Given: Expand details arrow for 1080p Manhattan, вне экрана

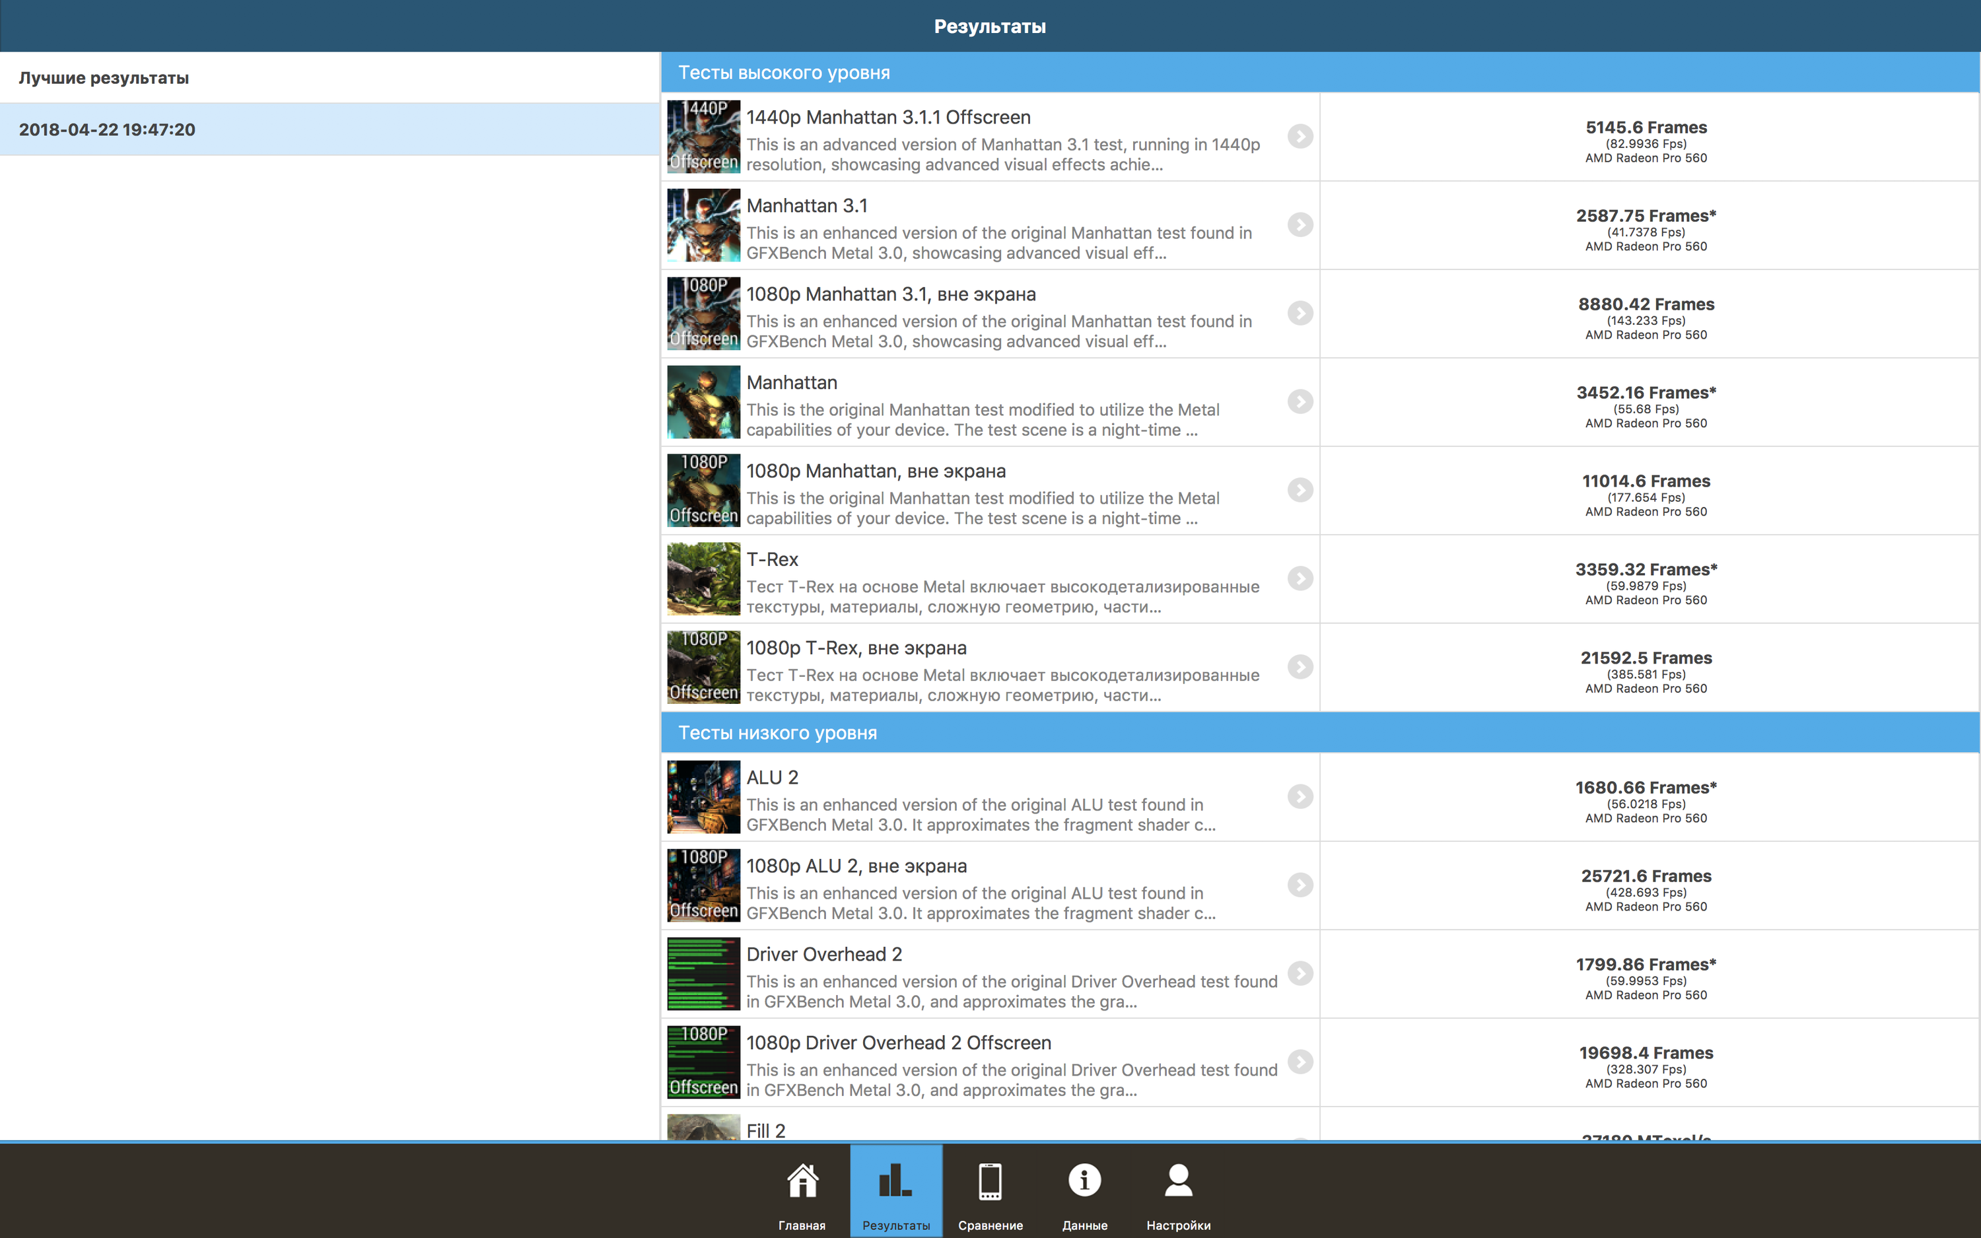Looking at the screenshot, I should pyautogui.click(x=1300, y=490).
